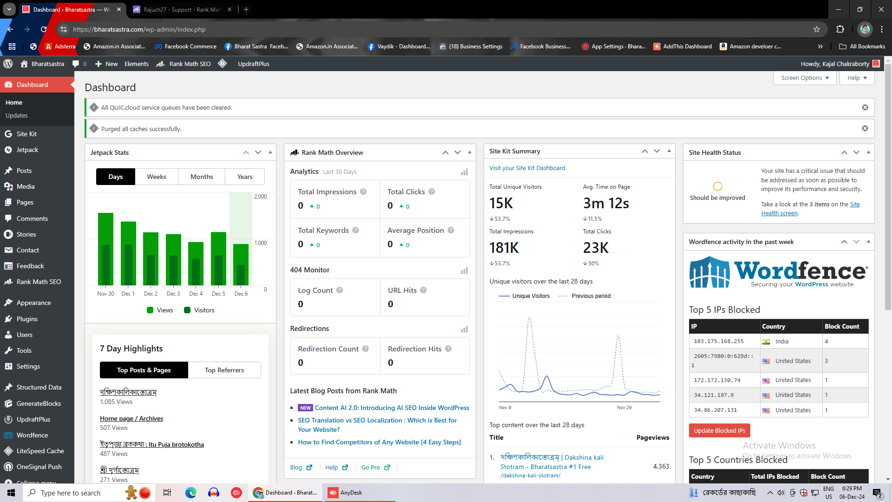
Task: Click the LiteSpeed Cache diamond icon in admin bar
Action: pos(223,64)
